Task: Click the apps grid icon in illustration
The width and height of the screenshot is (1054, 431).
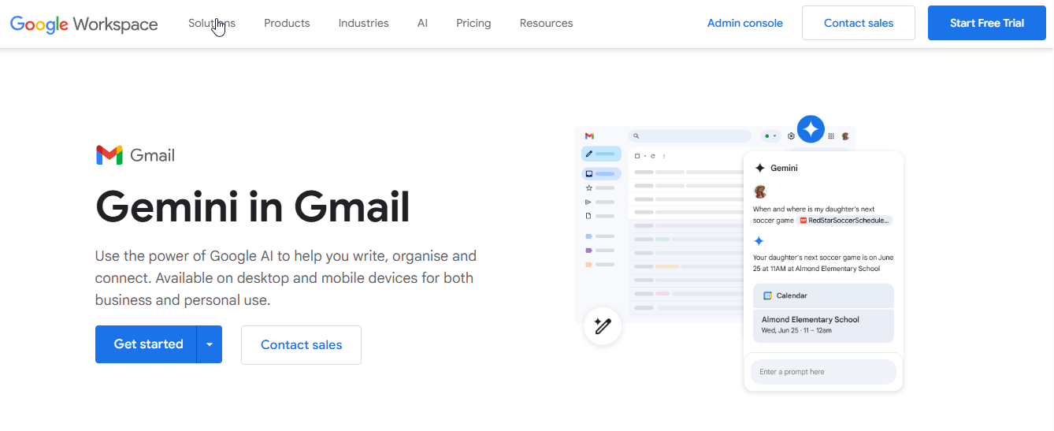Action: click(830, 136)
